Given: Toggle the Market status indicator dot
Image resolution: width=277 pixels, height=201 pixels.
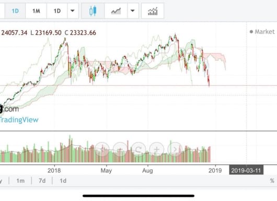Looking at the screenshot, I should 251,32.
